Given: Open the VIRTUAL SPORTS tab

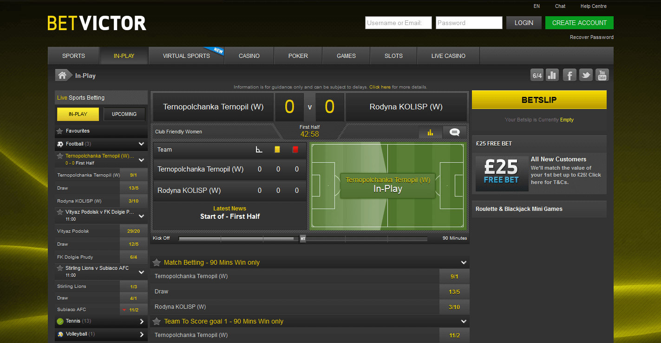Looking at the screenshot, I should tap(186, 56).
